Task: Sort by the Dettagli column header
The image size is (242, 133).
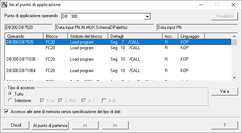Action: point(135,36)
